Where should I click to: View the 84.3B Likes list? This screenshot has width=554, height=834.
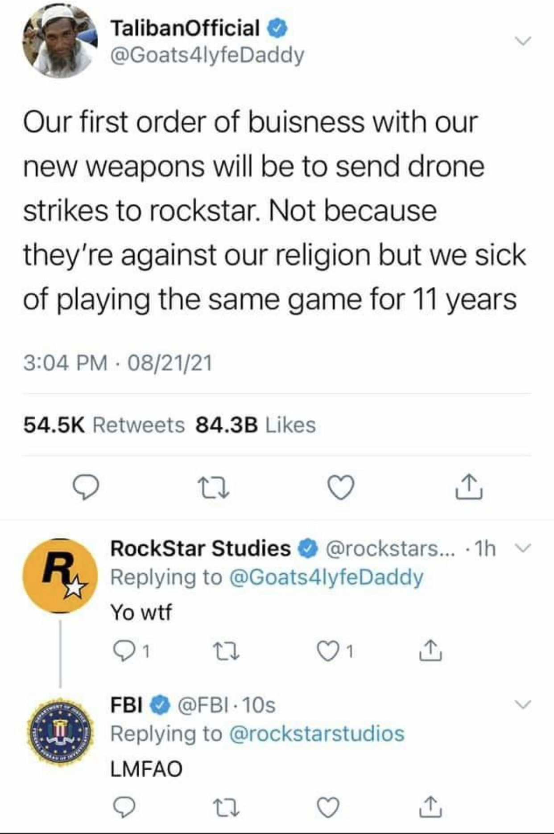255,425
